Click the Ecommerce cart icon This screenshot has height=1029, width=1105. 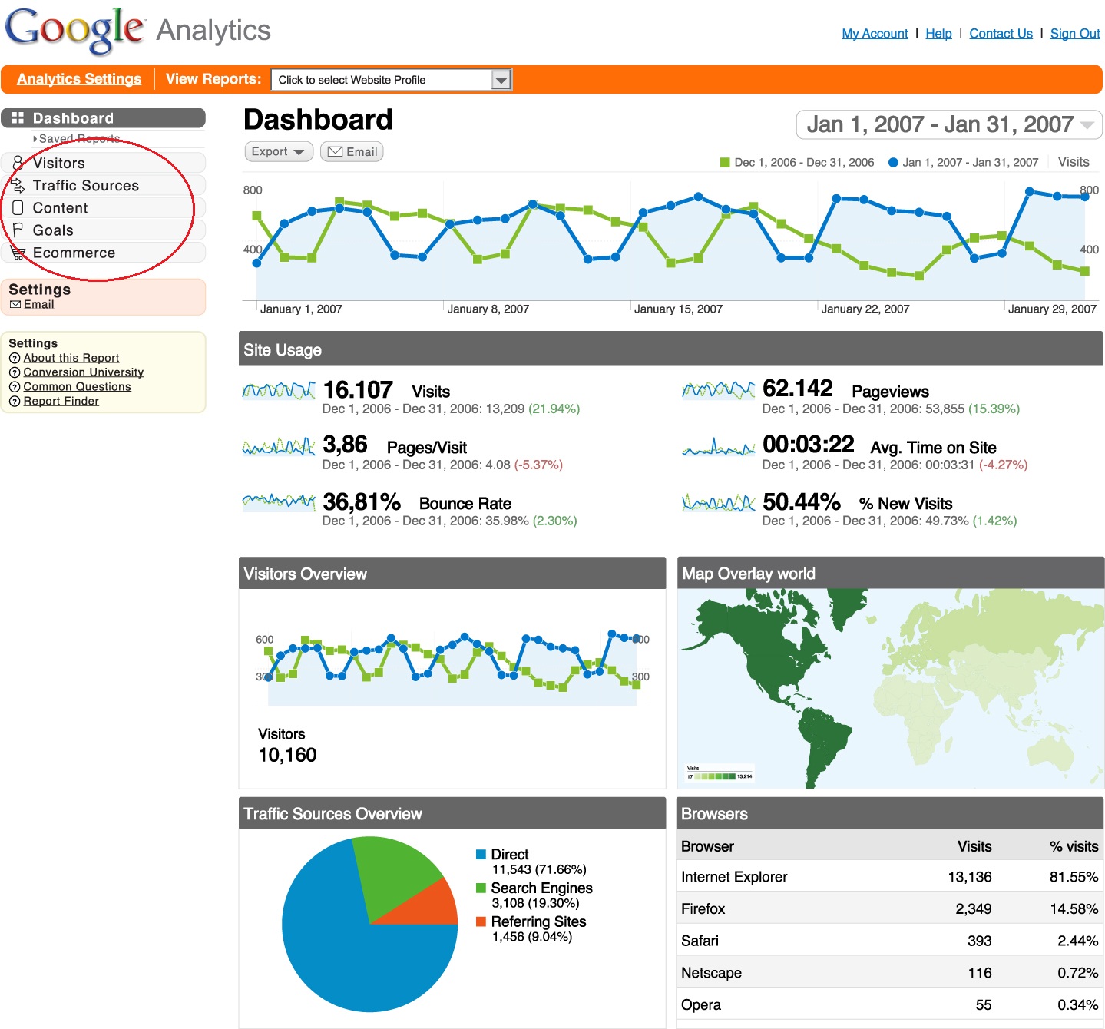[18, 253]
